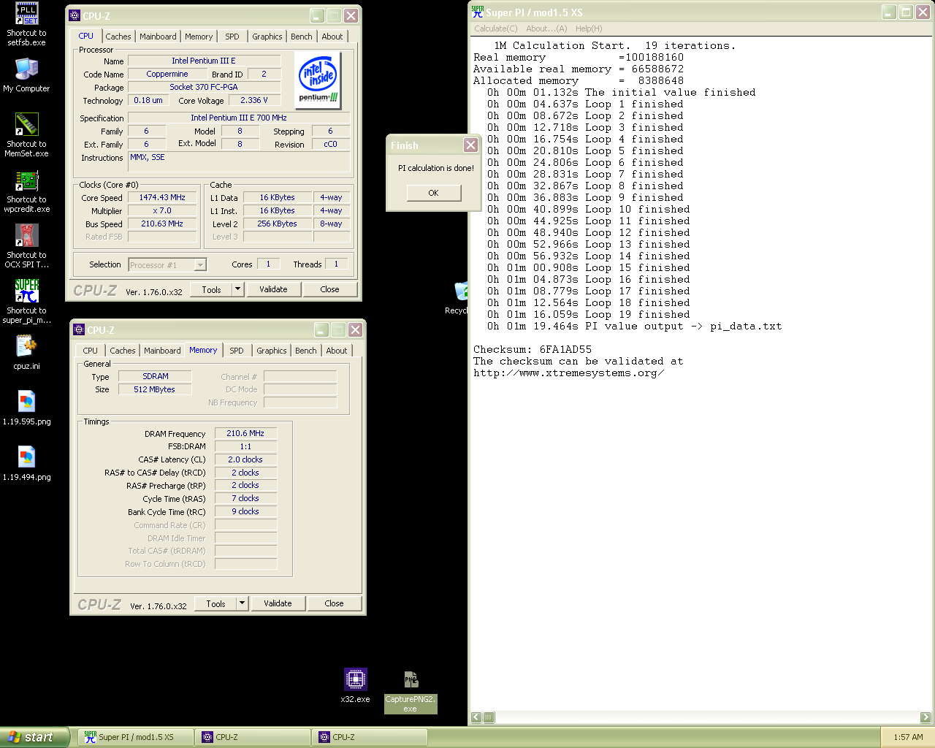This screenshot has height=748, width=935.
Task: Select the cpuz.ini file icon
Action: point(27,347)
